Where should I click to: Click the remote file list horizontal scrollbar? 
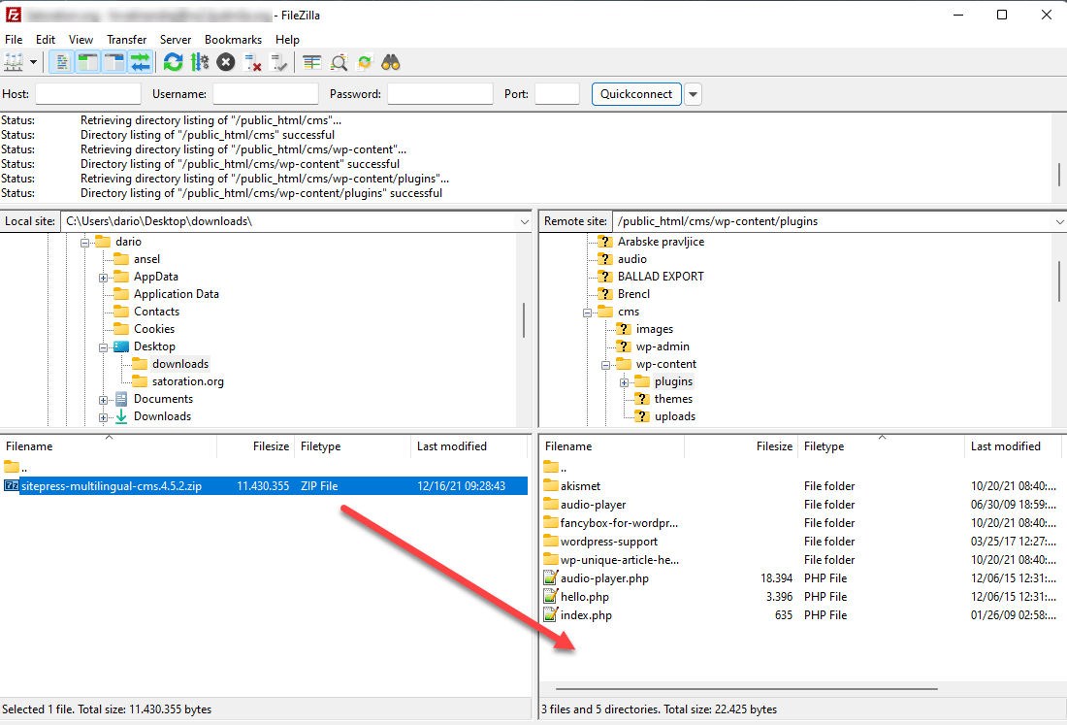(x=747, y=689)
